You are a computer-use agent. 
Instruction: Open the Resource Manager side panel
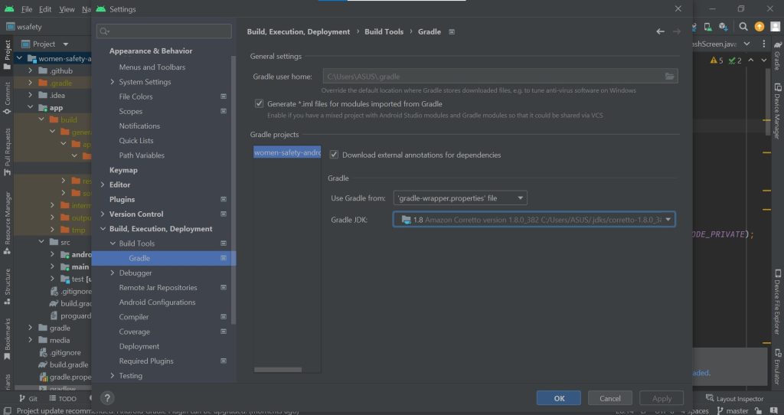(8, 223)
